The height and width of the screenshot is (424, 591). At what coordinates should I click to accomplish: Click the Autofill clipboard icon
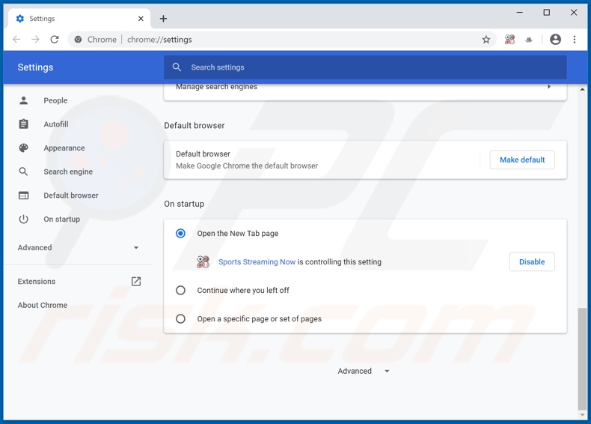pyautogui.click(x=23, y=124)
